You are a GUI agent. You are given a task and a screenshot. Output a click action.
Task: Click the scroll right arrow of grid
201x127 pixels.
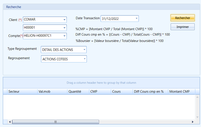point(192,122)
